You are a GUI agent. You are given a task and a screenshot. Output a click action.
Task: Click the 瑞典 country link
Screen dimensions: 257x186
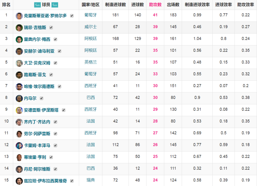[90, 180]
